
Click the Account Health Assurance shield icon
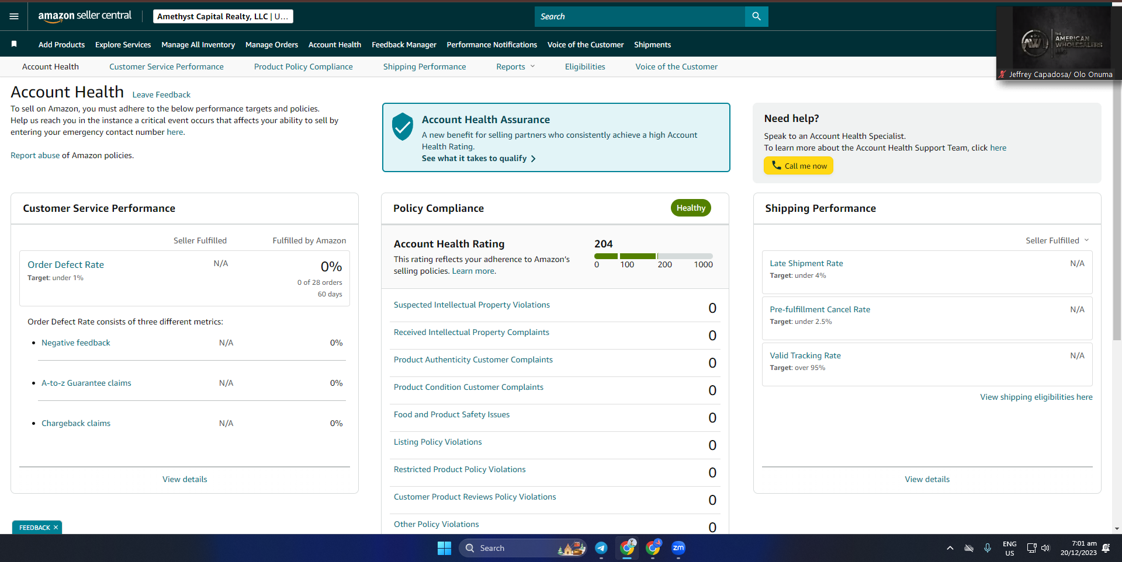pyautogui.click(x=403, y=127)
